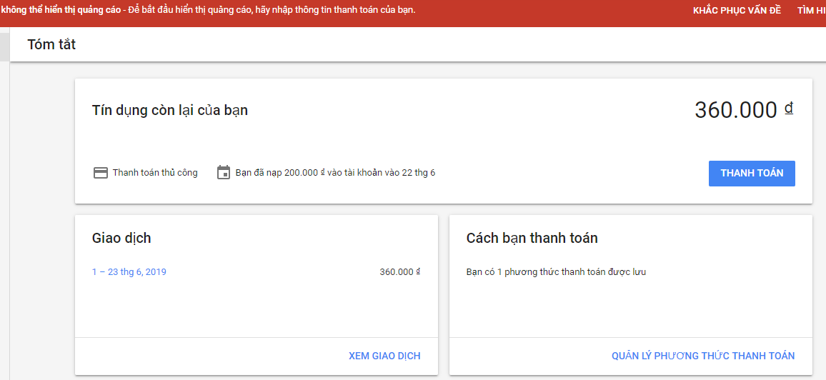Click the red banner warning message text
This screenshot has height=380, width=826.
(208, 10)
